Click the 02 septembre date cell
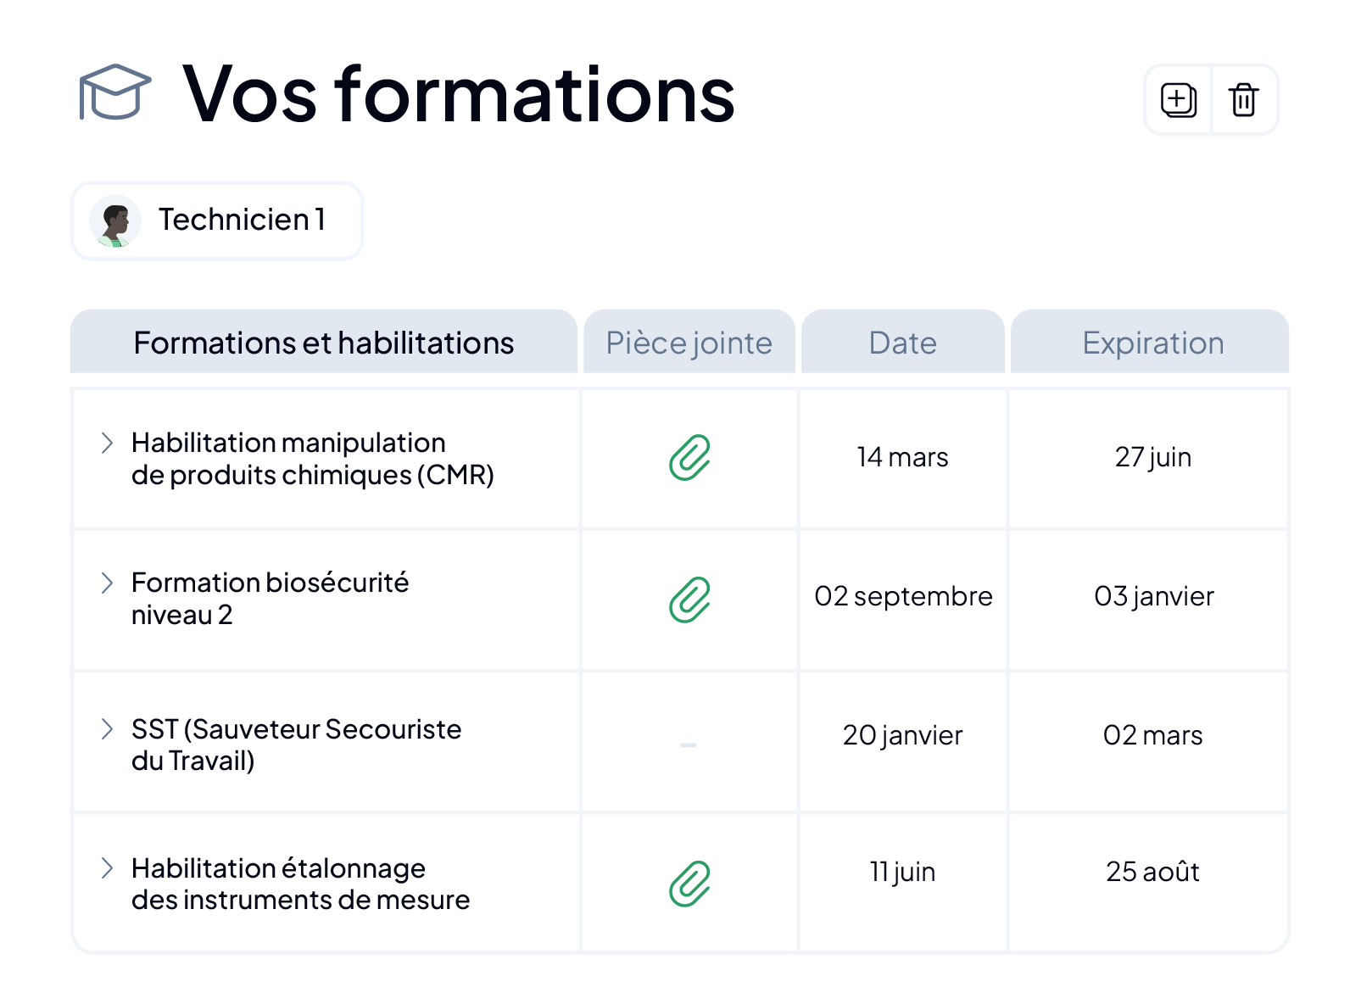This screenshot has height=1004, width=1361. (x=903, y=597)
